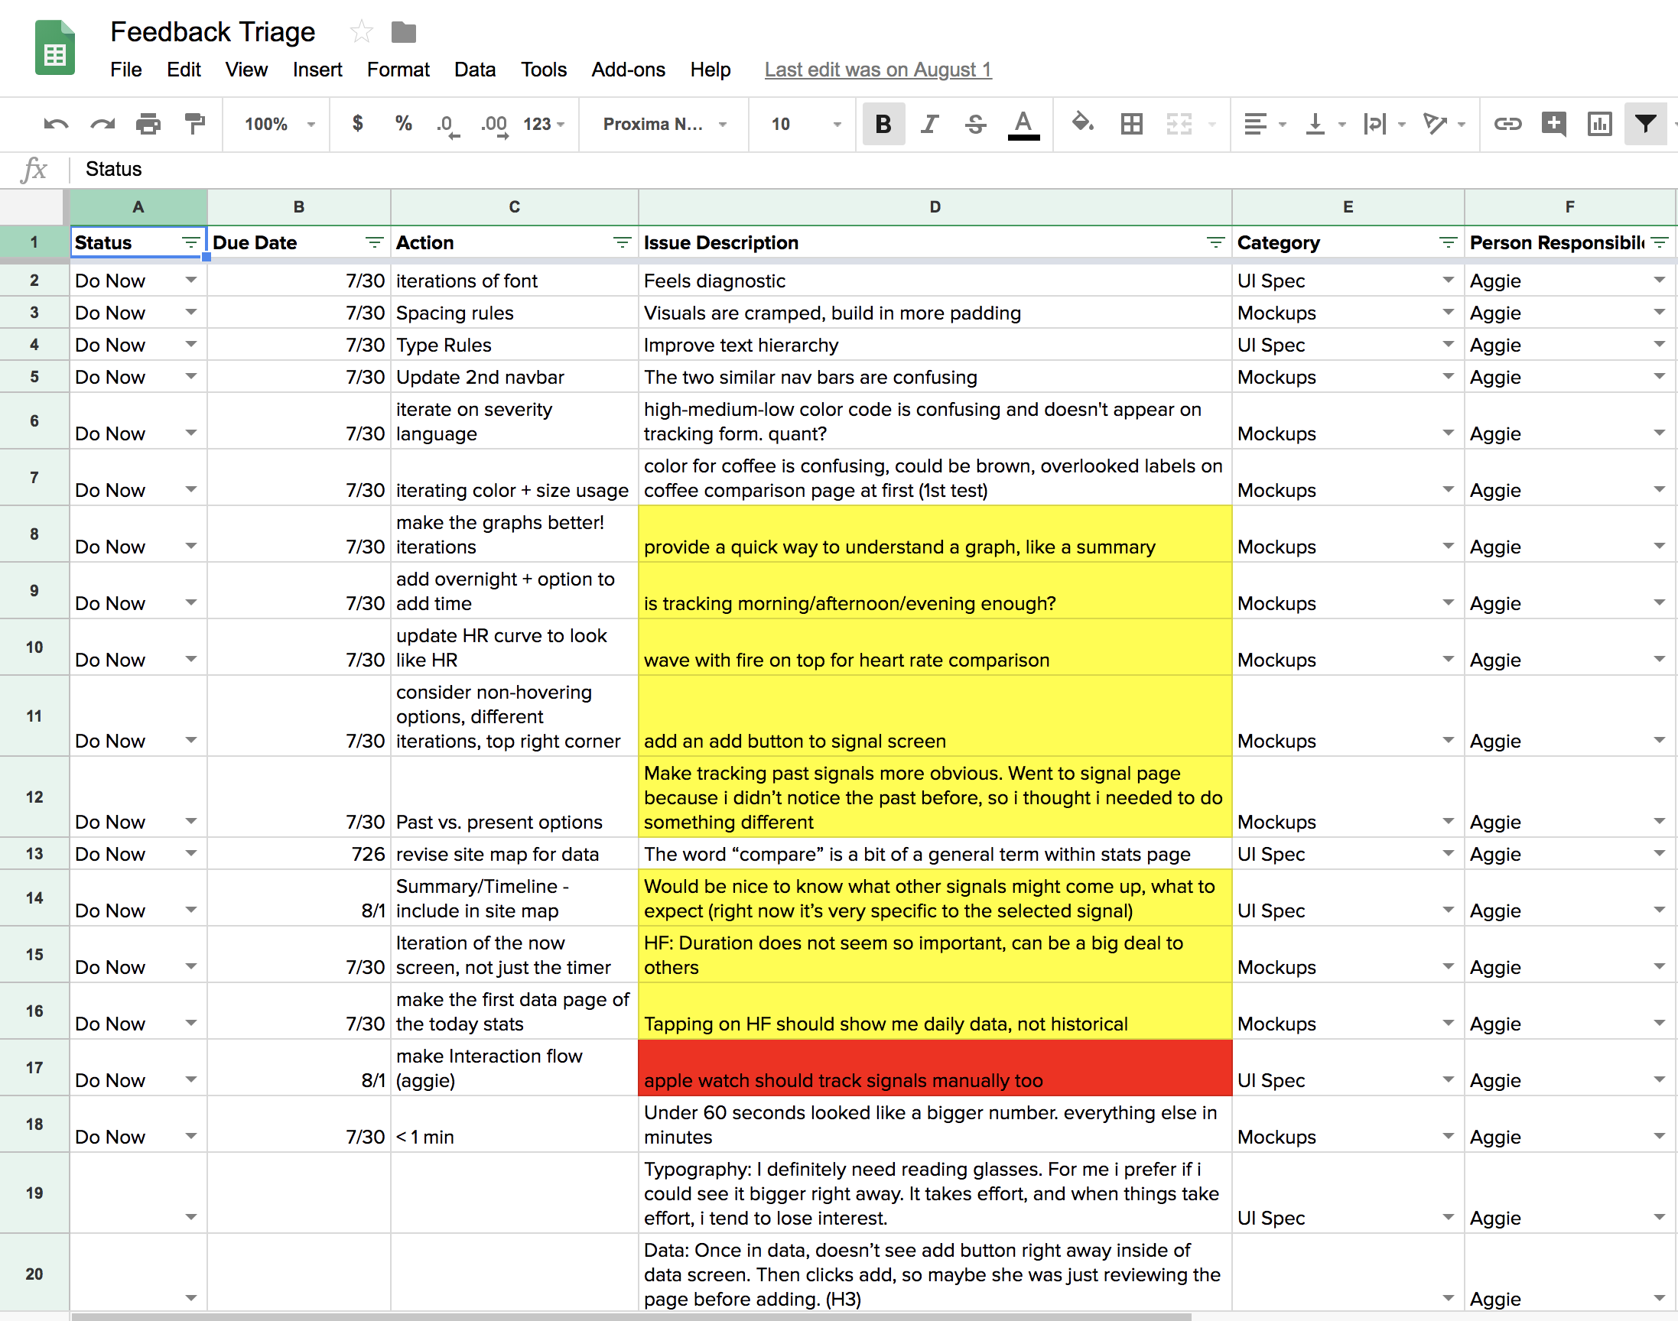Screen dimensions: 1678x1321
Task: Select cell 'revise site map for data'
Action: pyautogui.click(x=515, y=854)
